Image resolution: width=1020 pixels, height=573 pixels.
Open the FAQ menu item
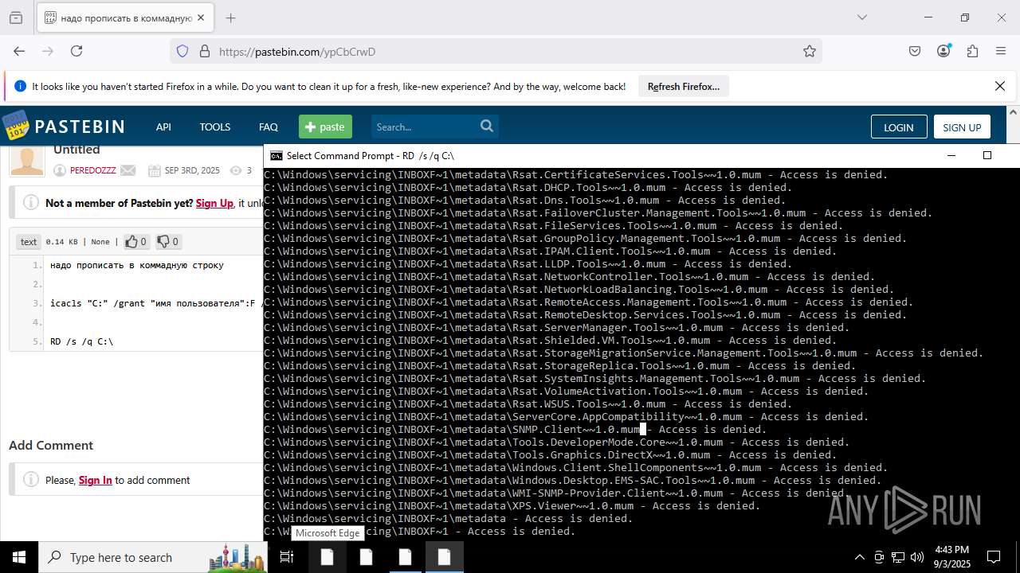click(x=269, y=127)
